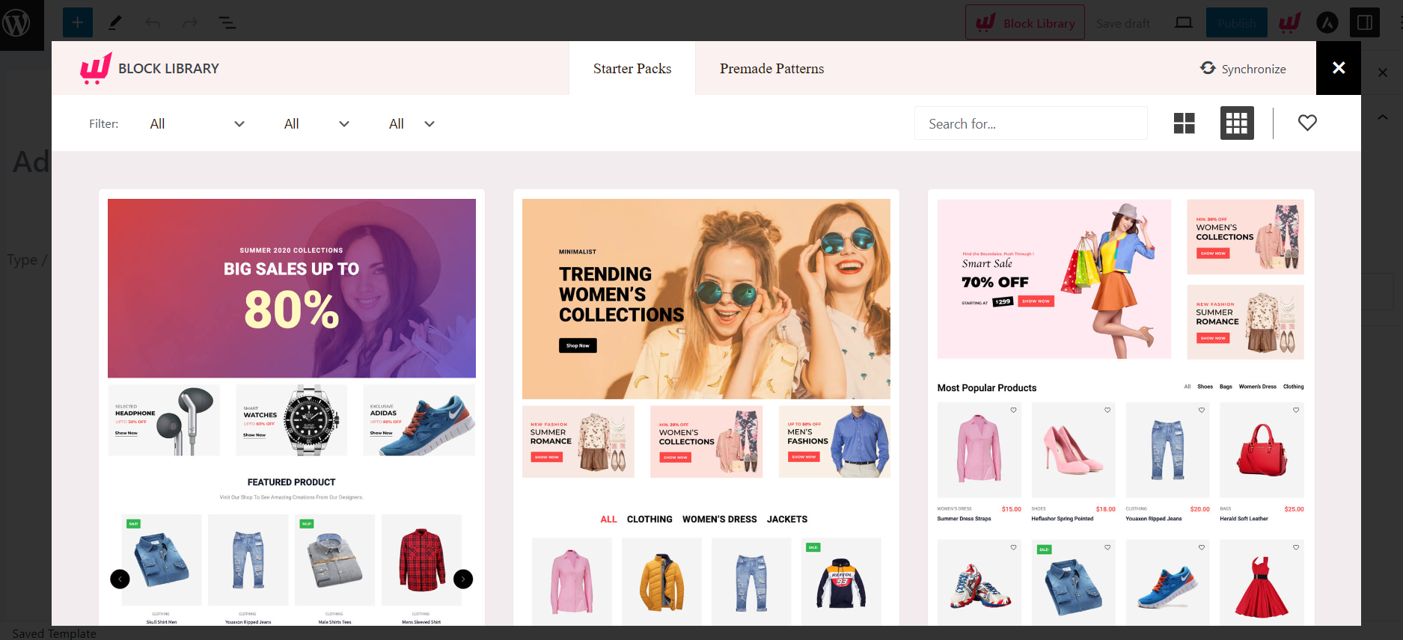Image resolution: width=1403 pixels, height=640 pixels.
Task: Close the Block Library modal
Action: coord(1339,68)
